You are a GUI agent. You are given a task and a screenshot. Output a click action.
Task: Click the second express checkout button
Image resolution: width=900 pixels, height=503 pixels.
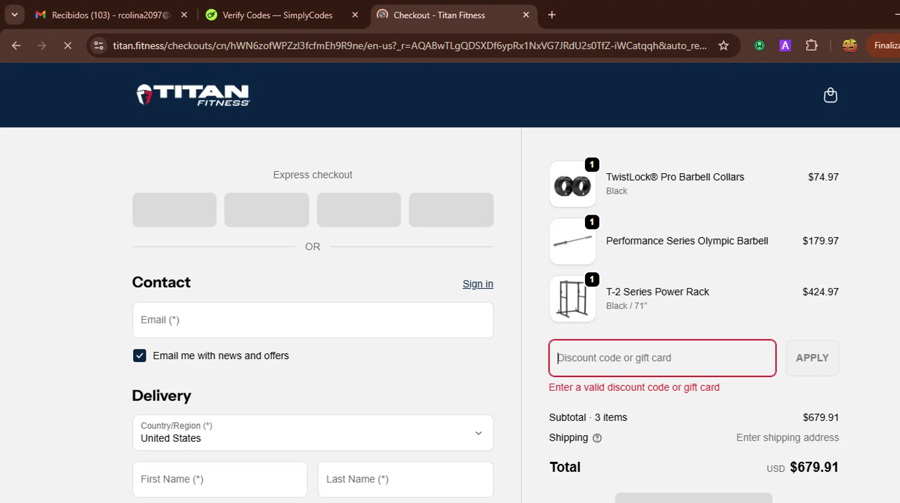(x=266, y=210)
